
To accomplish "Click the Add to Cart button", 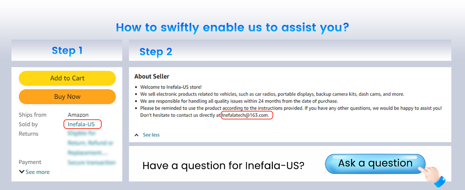I will tap(67, 78).
